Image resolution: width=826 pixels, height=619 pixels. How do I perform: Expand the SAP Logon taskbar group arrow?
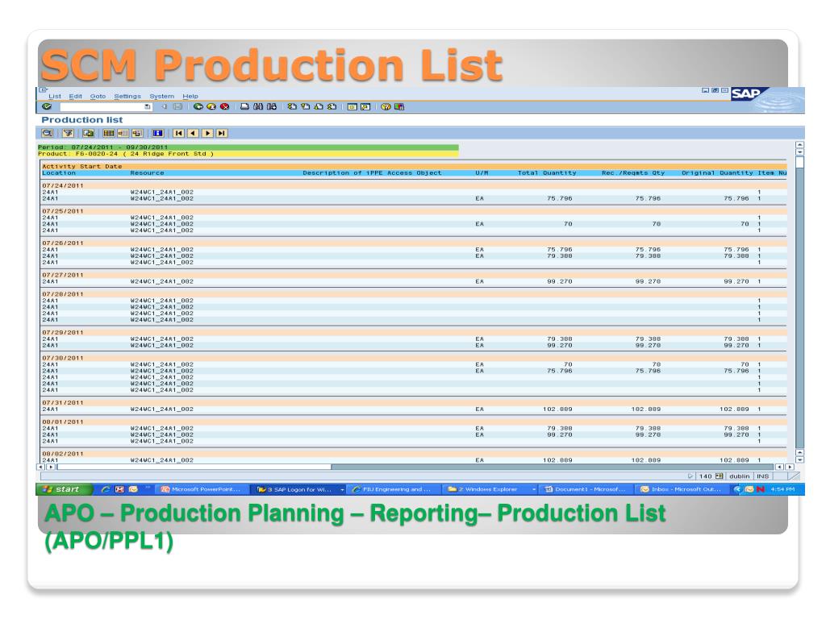point(342,489)
